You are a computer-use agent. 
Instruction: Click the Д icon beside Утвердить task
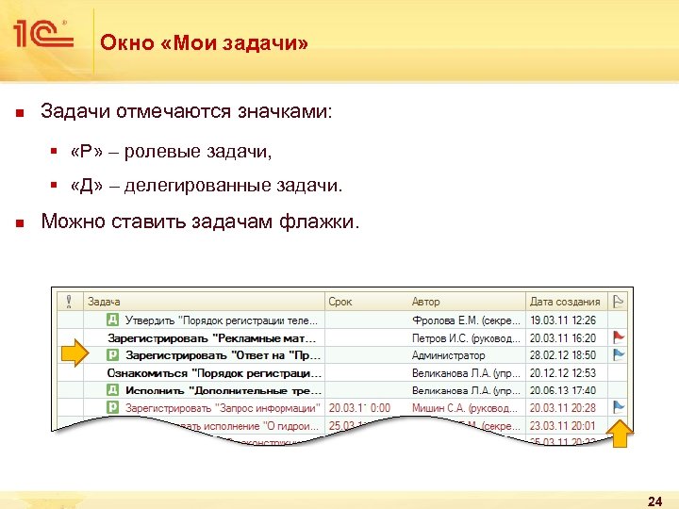coord(112,320)
